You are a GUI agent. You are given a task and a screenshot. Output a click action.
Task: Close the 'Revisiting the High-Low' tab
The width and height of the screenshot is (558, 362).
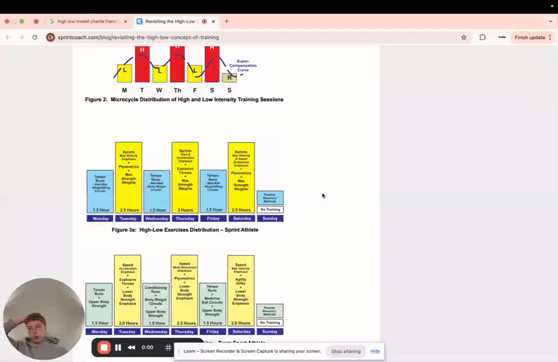click(x=213, y=21)
